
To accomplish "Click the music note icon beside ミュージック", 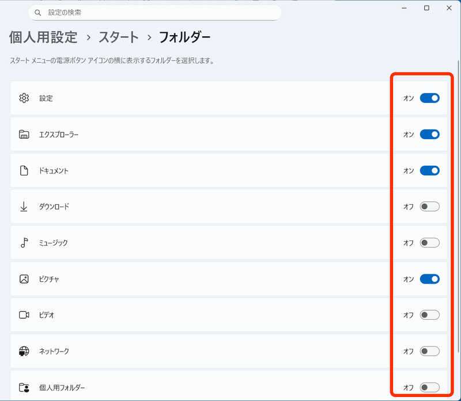I will 24,243.
